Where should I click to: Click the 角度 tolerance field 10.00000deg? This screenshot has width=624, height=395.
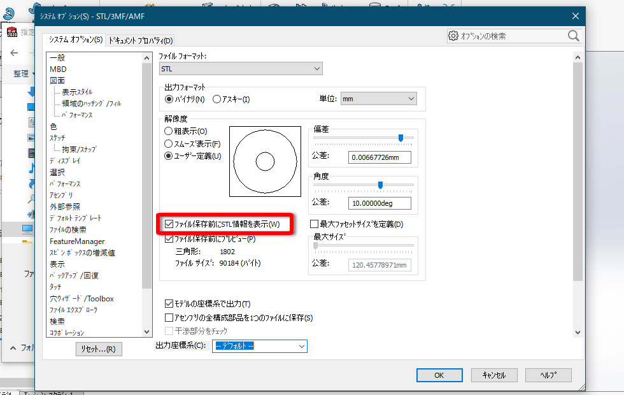(379, 203)
